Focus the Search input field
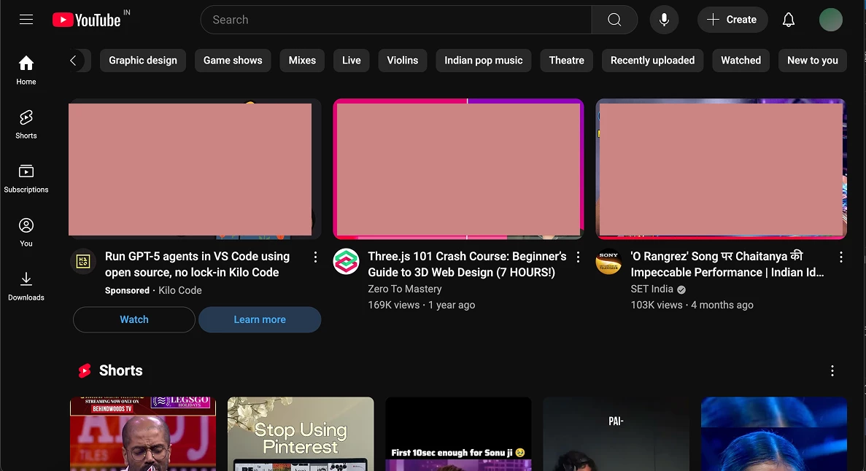866x471 pixels. click(x=396, y=20)
